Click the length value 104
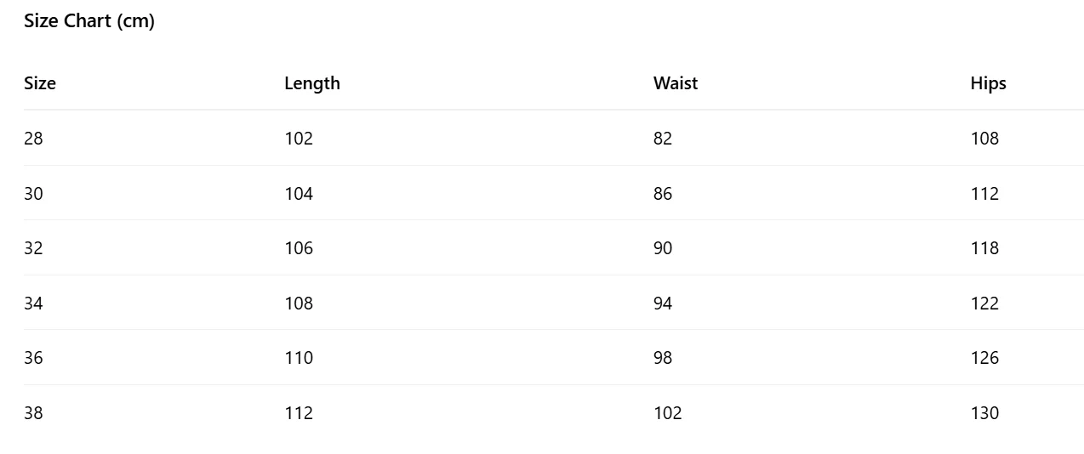Viewport: 1084px width, 454px height. [299, 194]
